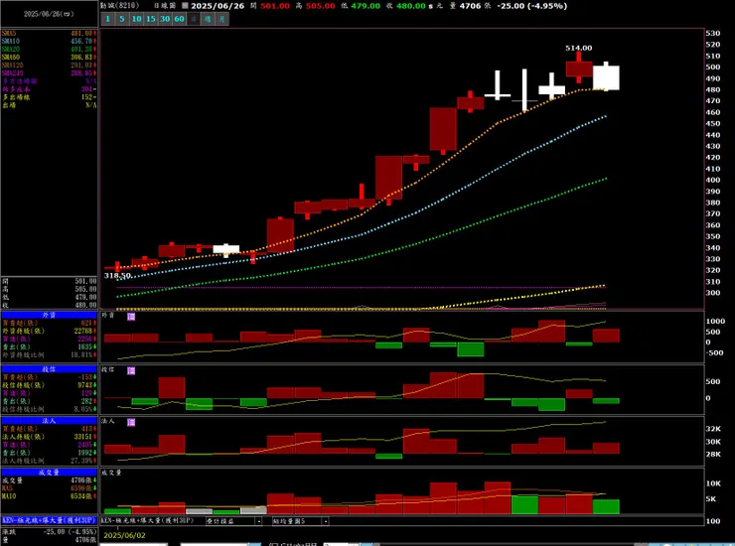
Task: Click the 外資持股 22768 value
Action: click(83, 331)
